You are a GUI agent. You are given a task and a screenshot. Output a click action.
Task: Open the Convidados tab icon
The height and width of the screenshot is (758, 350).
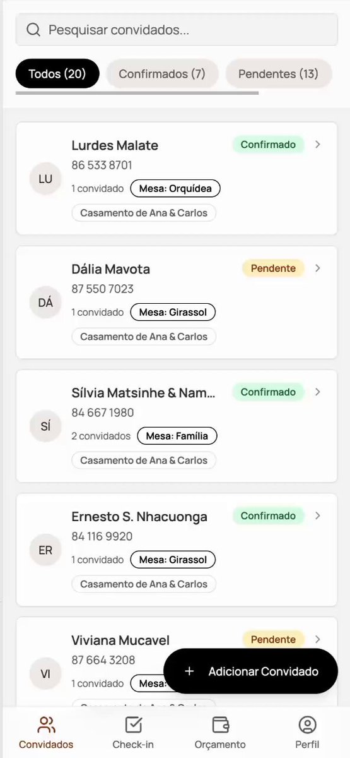(x=46, y=724)
